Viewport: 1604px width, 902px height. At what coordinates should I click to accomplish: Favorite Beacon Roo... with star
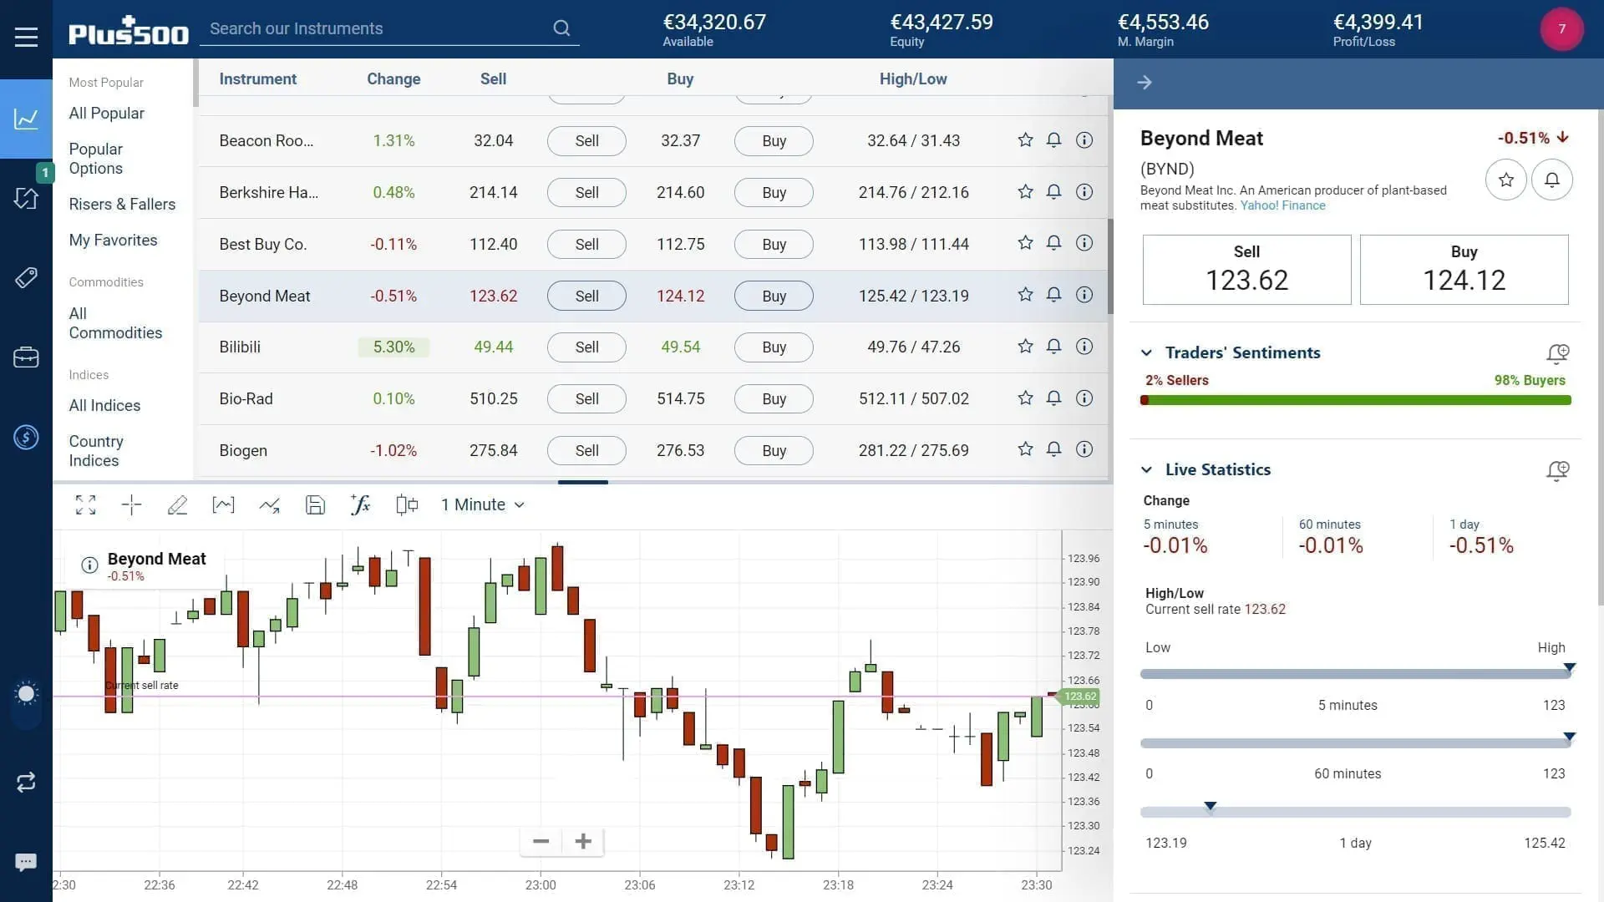1025,140
